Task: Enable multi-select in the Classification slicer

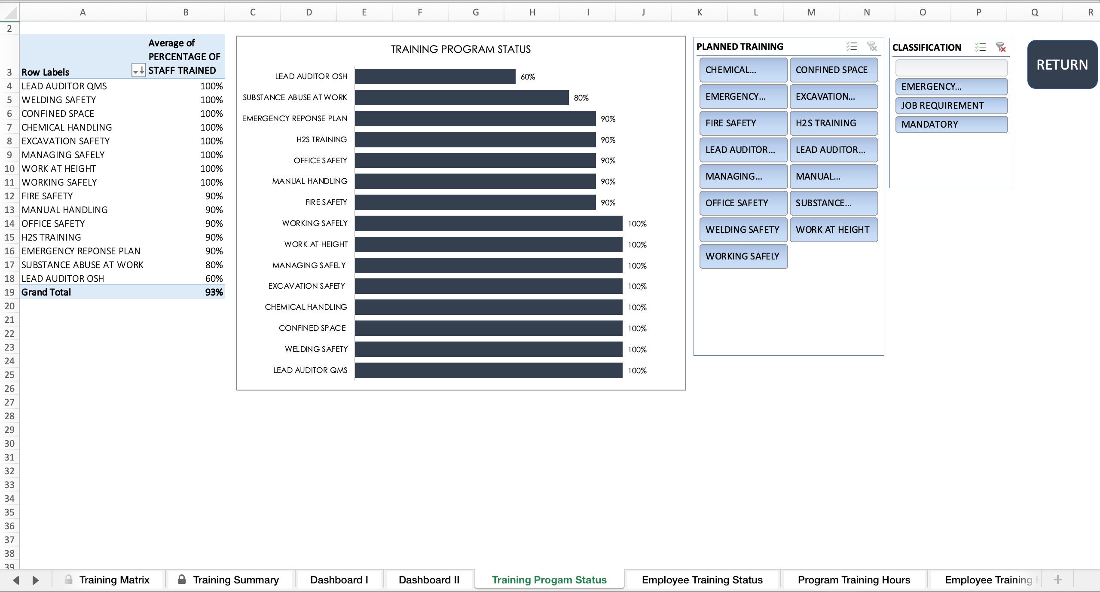Action: [981, 47]
